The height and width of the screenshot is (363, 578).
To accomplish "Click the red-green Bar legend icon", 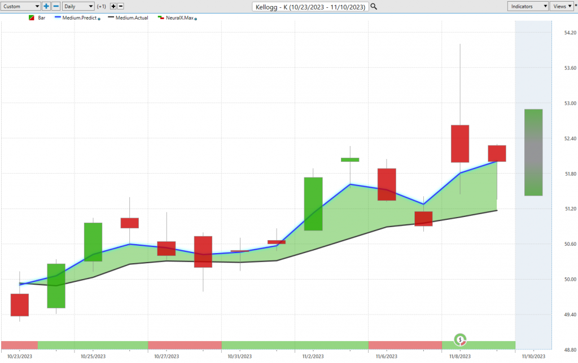I will tap(32, 17).
